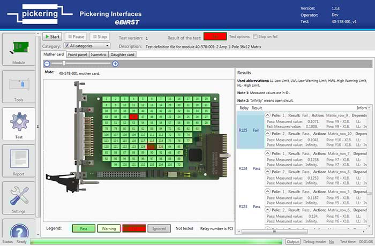The height and width of the screenshot is (246, 375).
Task: Zoom out board view with minus icon
Action: (x=47, y=64)
